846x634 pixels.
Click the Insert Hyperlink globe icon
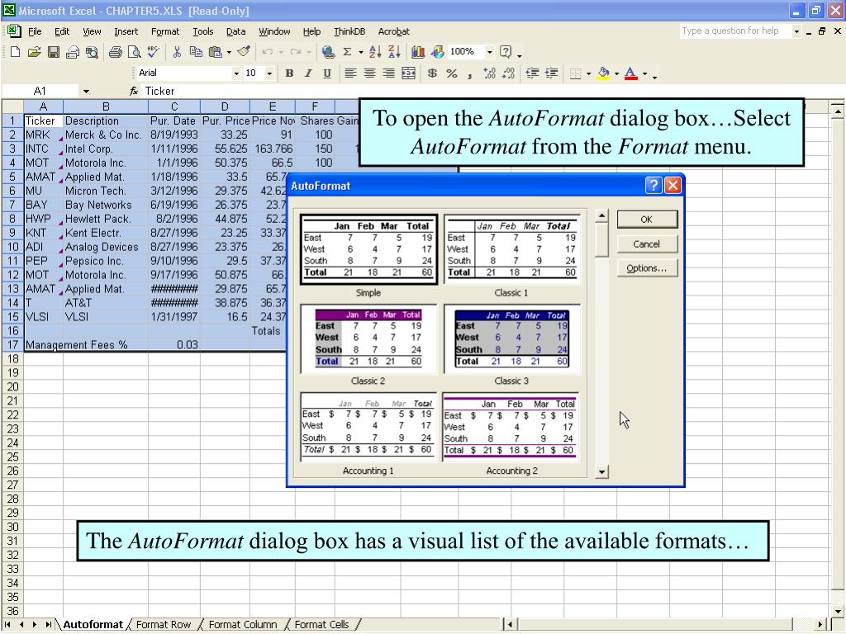click(x=327, y=52)
